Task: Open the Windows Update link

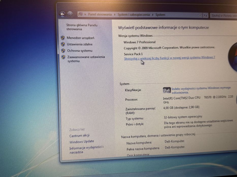Action: click(x=82, y=142)
